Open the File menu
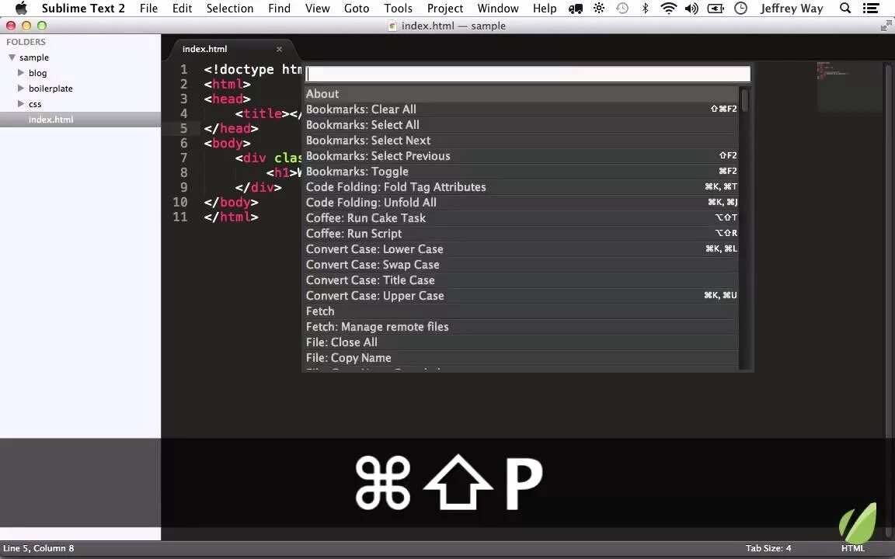 (148, 8)
